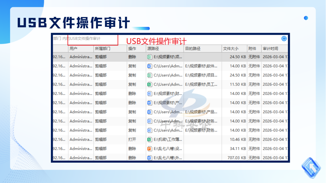Click Word icon beside E:\视频素材\财… source path
This screenshot has width=326, height=183.
click(x=149, y=94)
